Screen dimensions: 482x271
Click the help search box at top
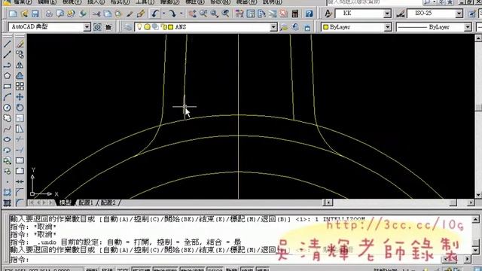[374, 2]
